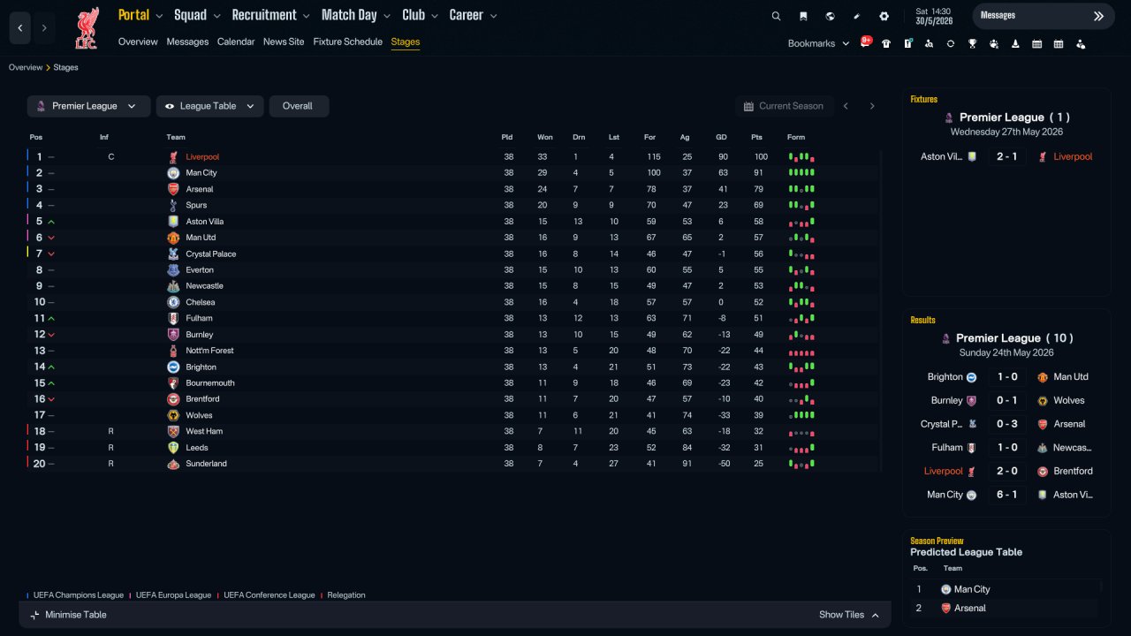Switch to the Calendar tab
The image size is (1131, 636).
[x=236, y=42]
